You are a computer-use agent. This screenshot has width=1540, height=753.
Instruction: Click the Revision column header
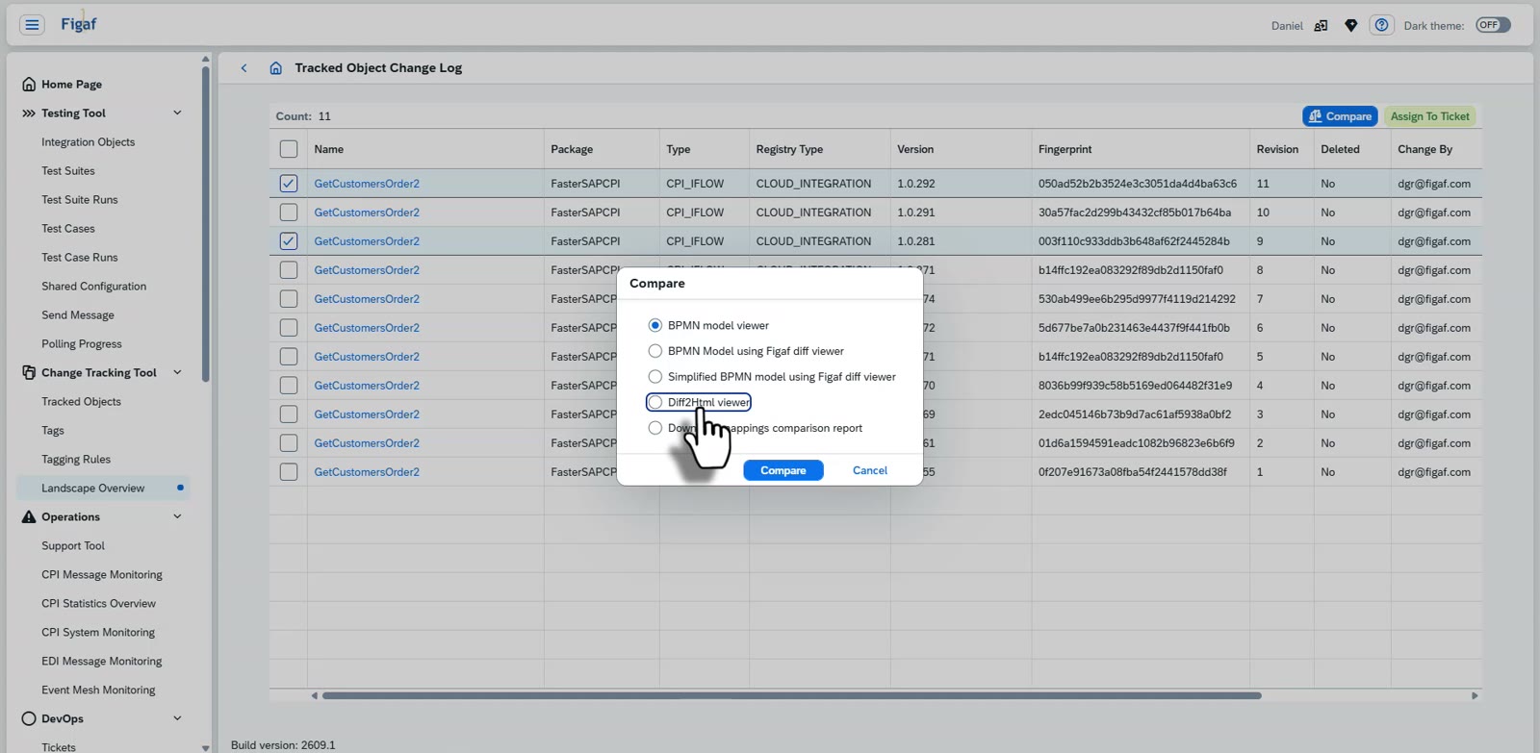(x=1277, y=149)
